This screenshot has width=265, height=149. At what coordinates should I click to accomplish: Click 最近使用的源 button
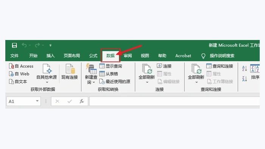tap(115, 81)
